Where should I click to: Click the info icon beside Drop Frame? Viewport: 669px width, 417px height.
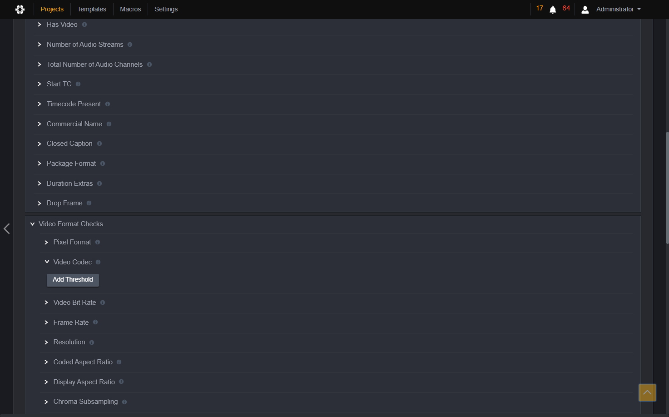click(89, 203)
